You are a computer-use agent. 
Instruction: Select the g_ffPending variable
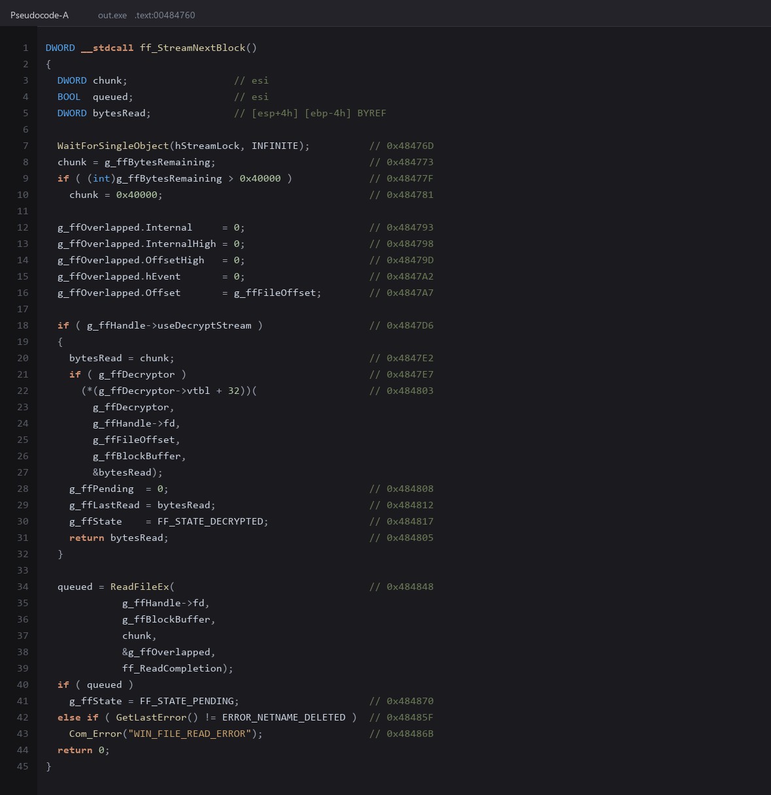point(101,489)
